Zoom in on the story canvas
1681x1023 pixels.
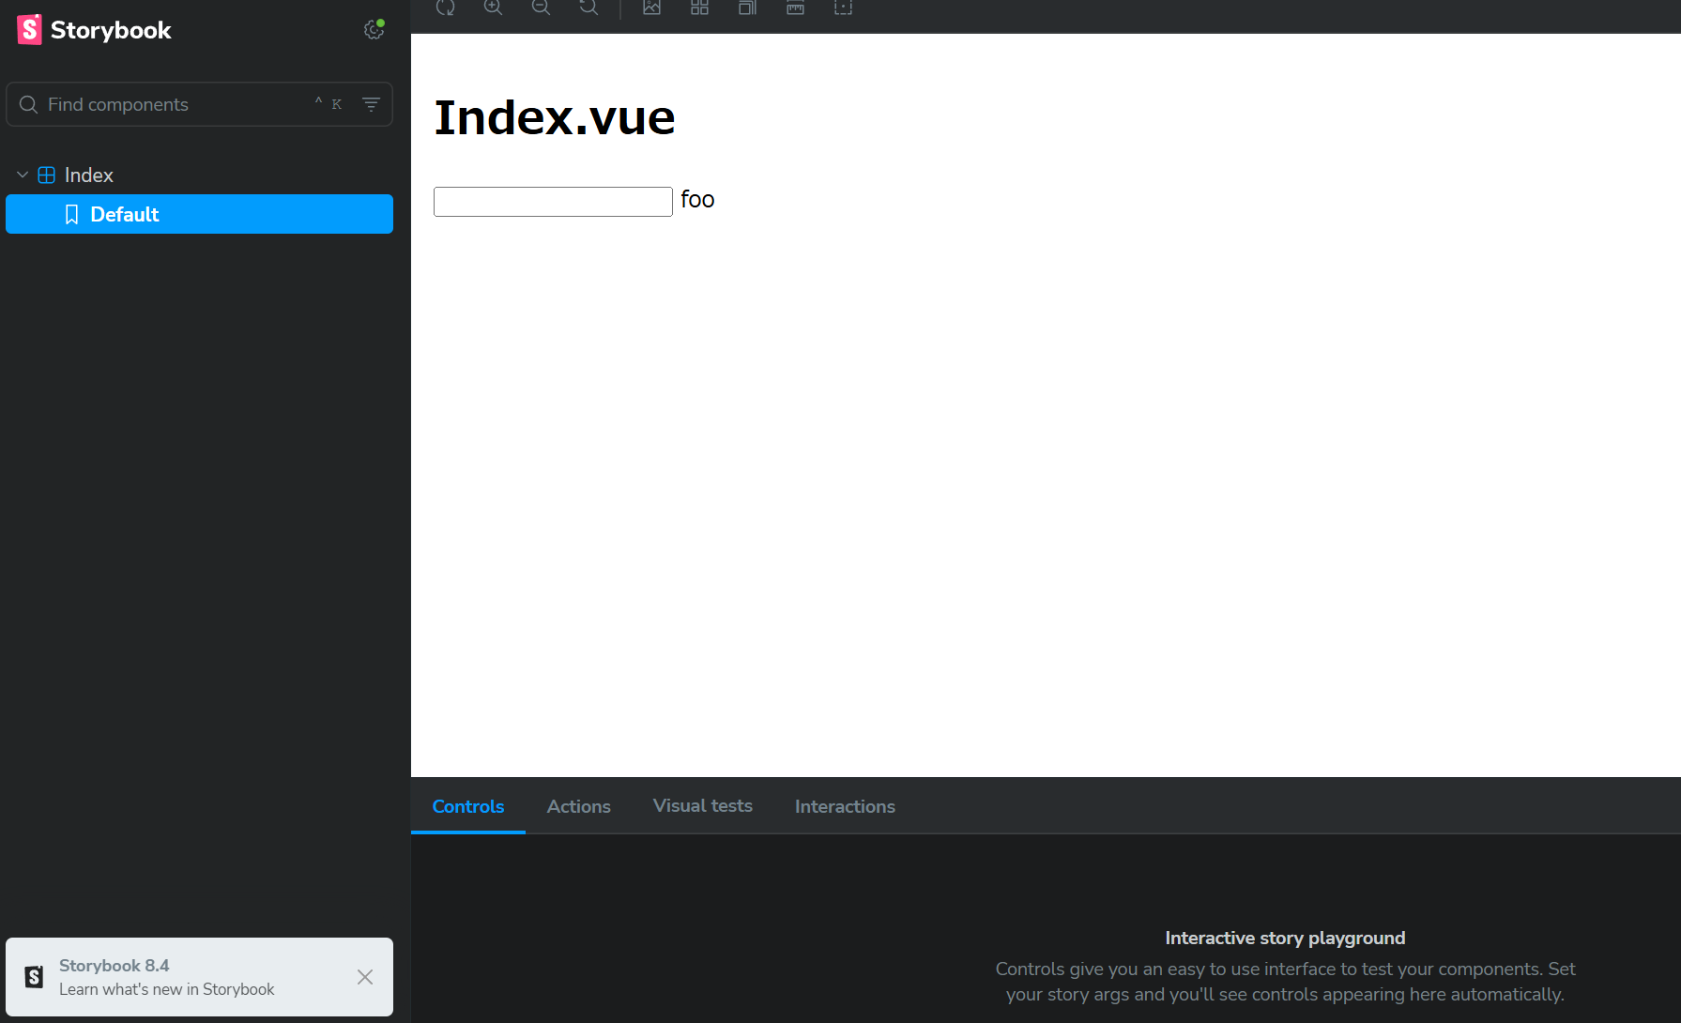point(494,8)
